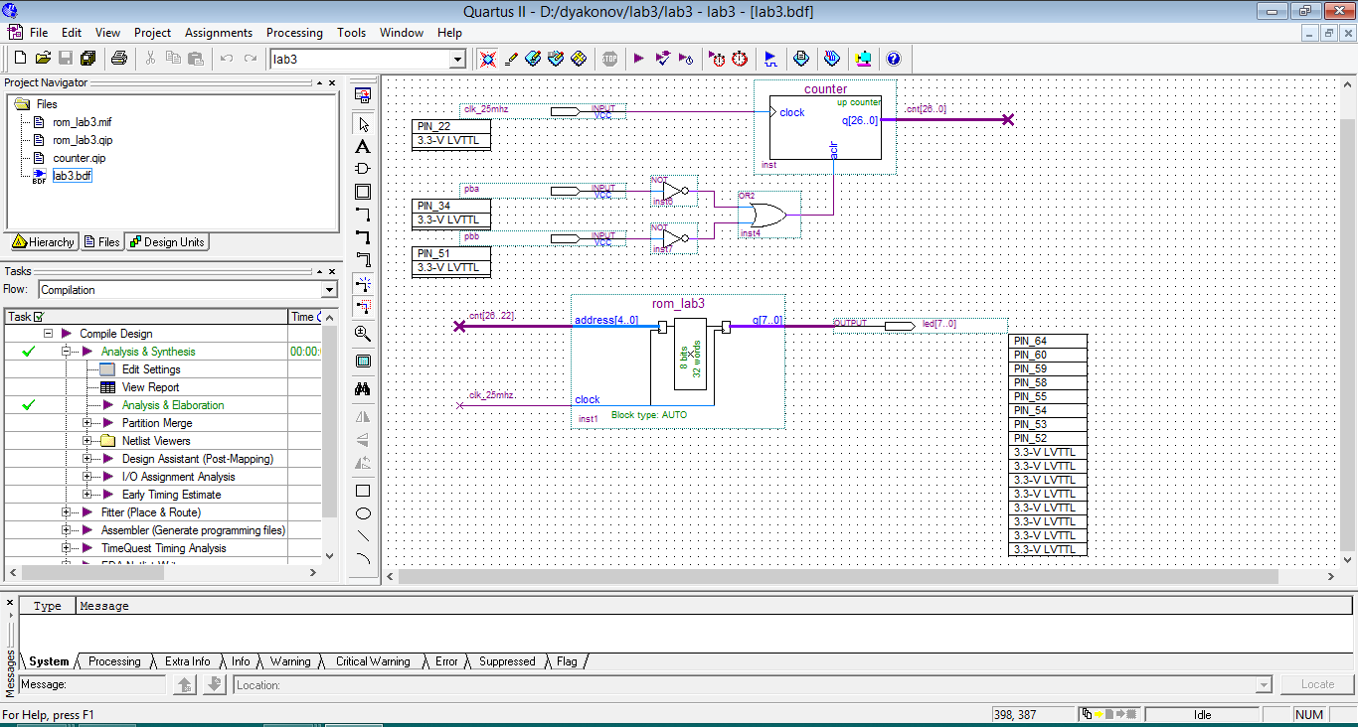Image resolution: width=1358 pixels, height=727 pixels.
Task: Choose the Zoom tool magnifier icon
Action: 363,334
